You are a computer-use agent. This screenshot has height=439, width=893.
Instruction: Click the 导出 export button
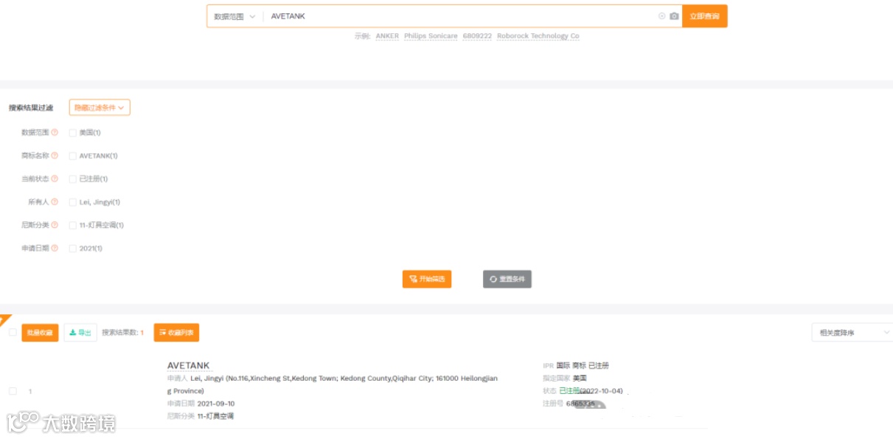tap(80, 333)
